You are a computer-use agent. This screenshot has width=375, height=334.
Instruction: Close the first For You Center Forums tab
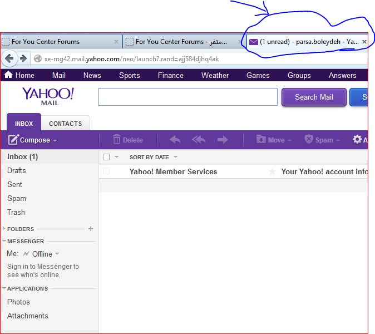click(116, 42)
